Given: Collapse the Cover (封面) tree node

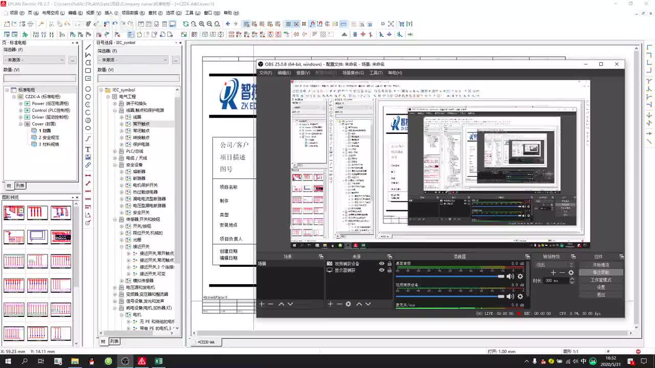Looking at the screenshot, I should [21, 124].
